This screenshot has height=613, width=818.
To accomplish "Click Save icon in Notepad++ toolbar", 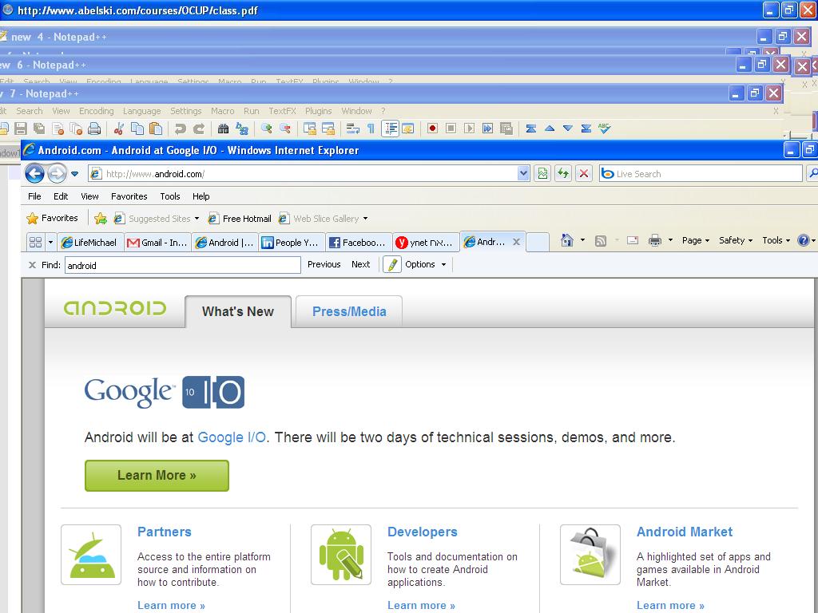I will [x=21, y=129].
